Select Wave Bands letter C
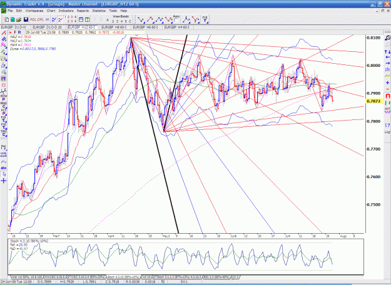The height and width of the screenshot is (285, 391). pyautogui.click(x=129, y=21)
